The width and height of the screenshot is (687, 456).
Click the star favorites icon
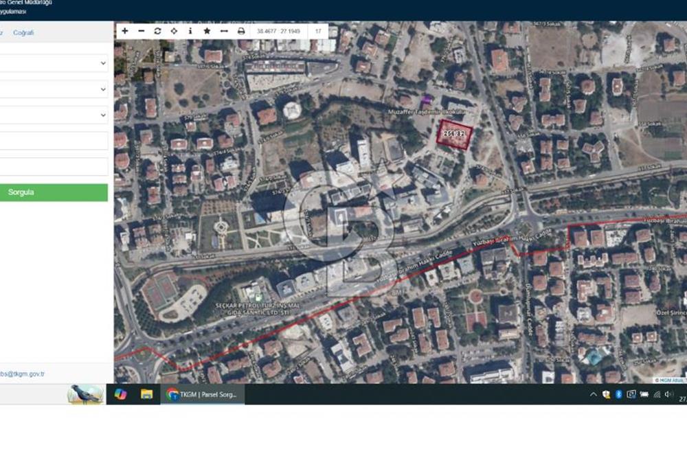click(x=207, y=31)
